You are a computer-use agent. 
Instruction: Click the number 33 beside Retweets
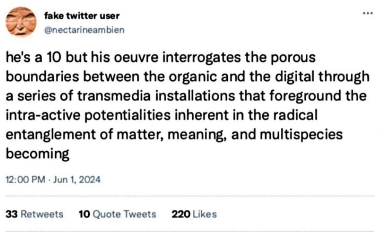pyautogui.click(x=12, y=214)
